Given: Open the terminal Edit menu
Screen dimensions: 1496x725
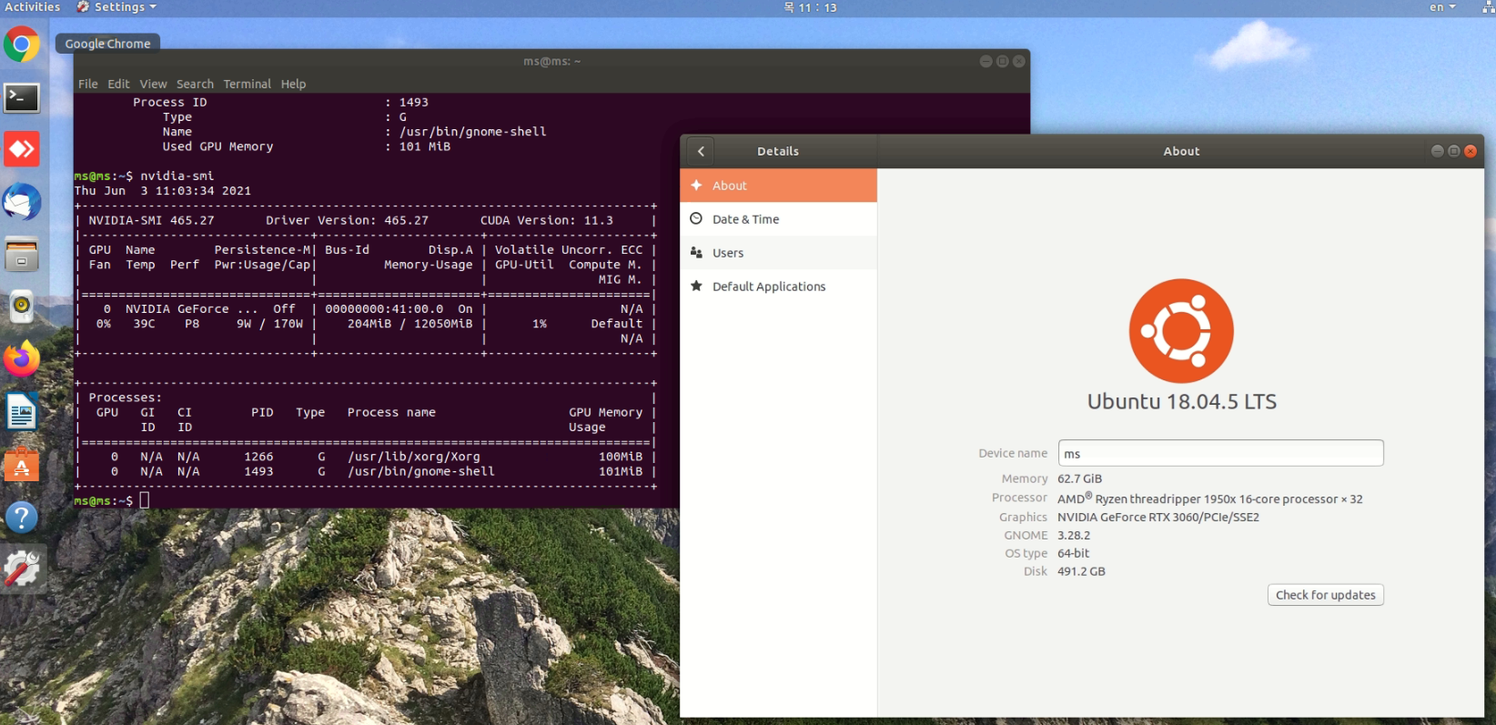Looking at the screenshot, I should [118, 84].
